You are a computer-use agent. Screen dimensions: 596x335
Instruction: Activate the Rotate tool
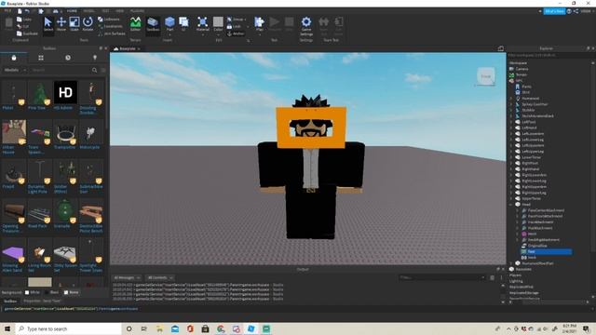coord(88,24)
